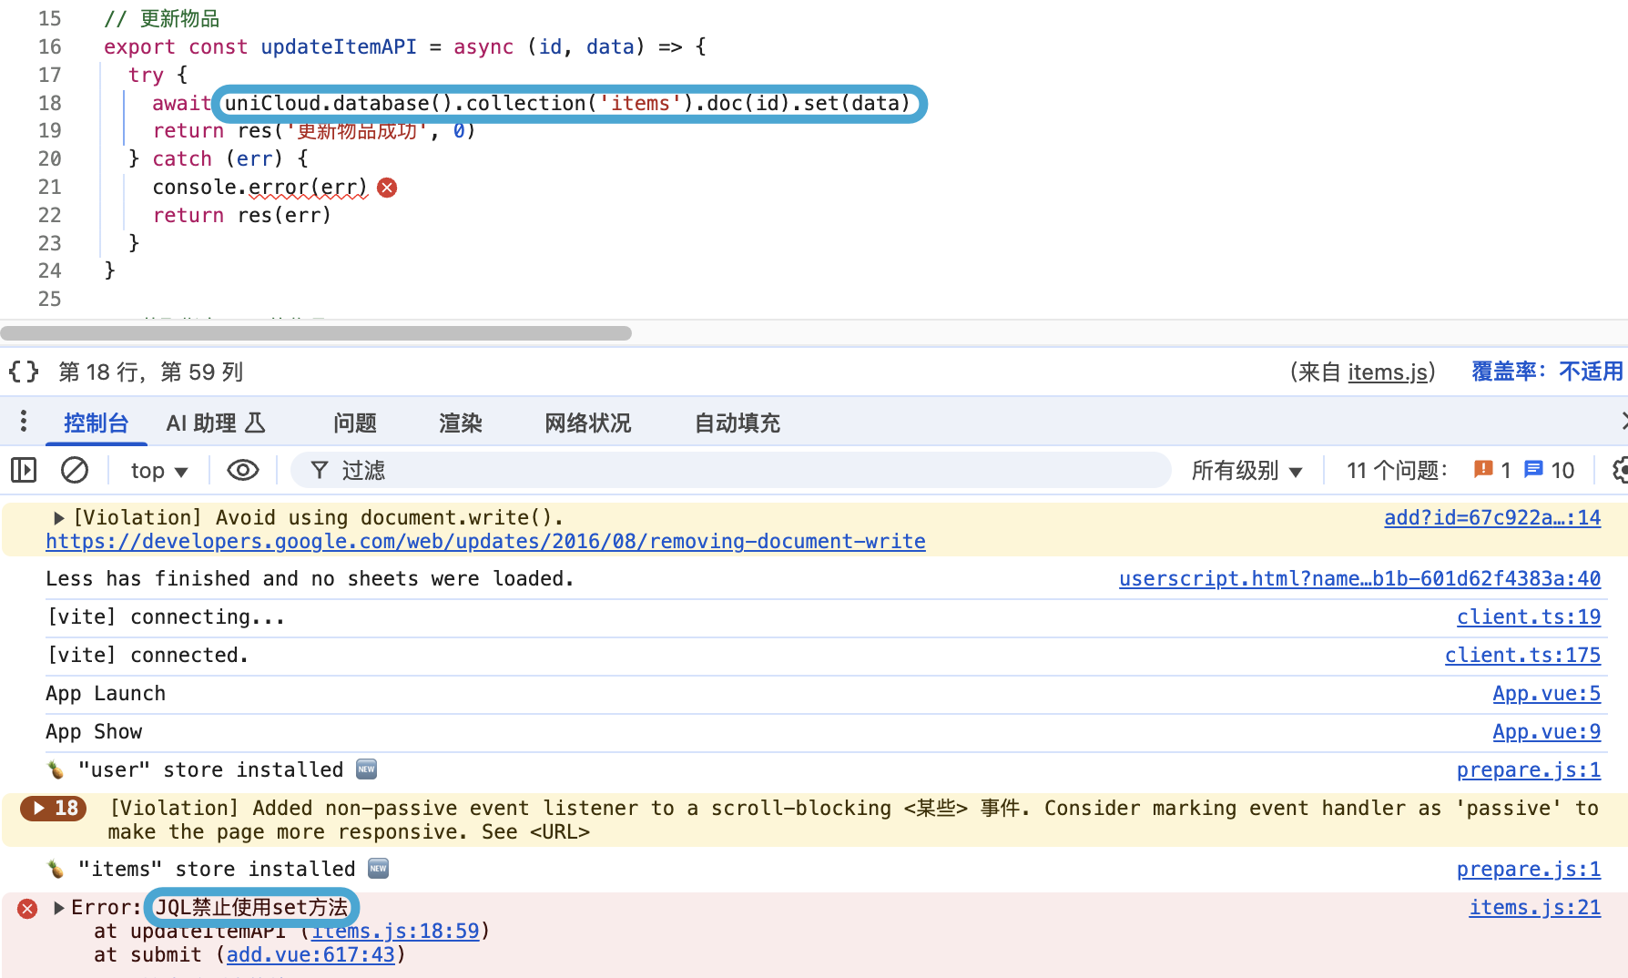
Task: Expand the JQL Error stack trace
Action: click(x=59, y=908)
